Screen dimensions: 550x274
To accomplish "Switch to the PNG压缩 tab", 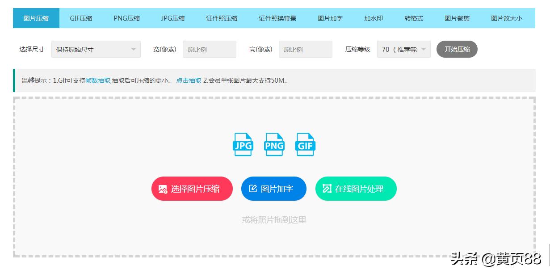I will (126, 18).
